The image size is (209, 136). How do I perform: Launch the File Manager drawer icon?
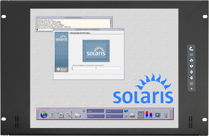pos(61,115)
